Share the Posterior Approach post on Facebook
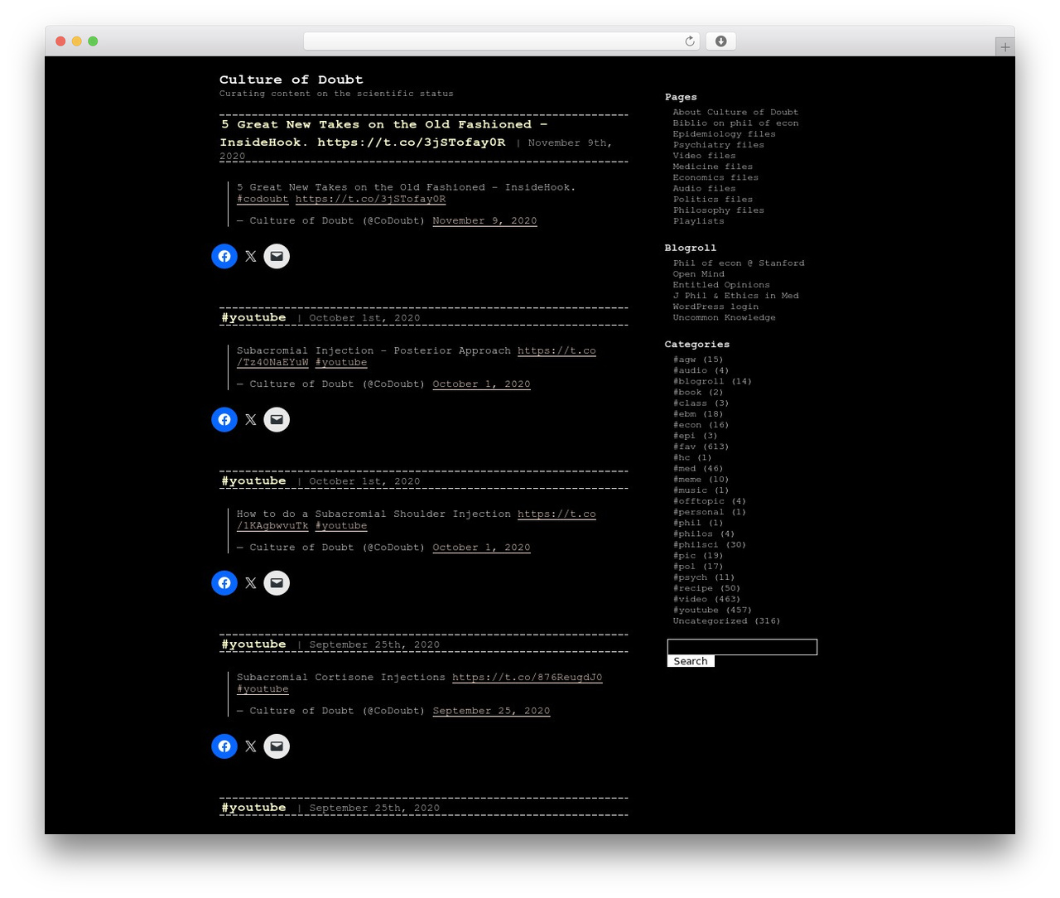This screenshot has width=1060, height=898. pyautogui.click(x=224, y=419)
